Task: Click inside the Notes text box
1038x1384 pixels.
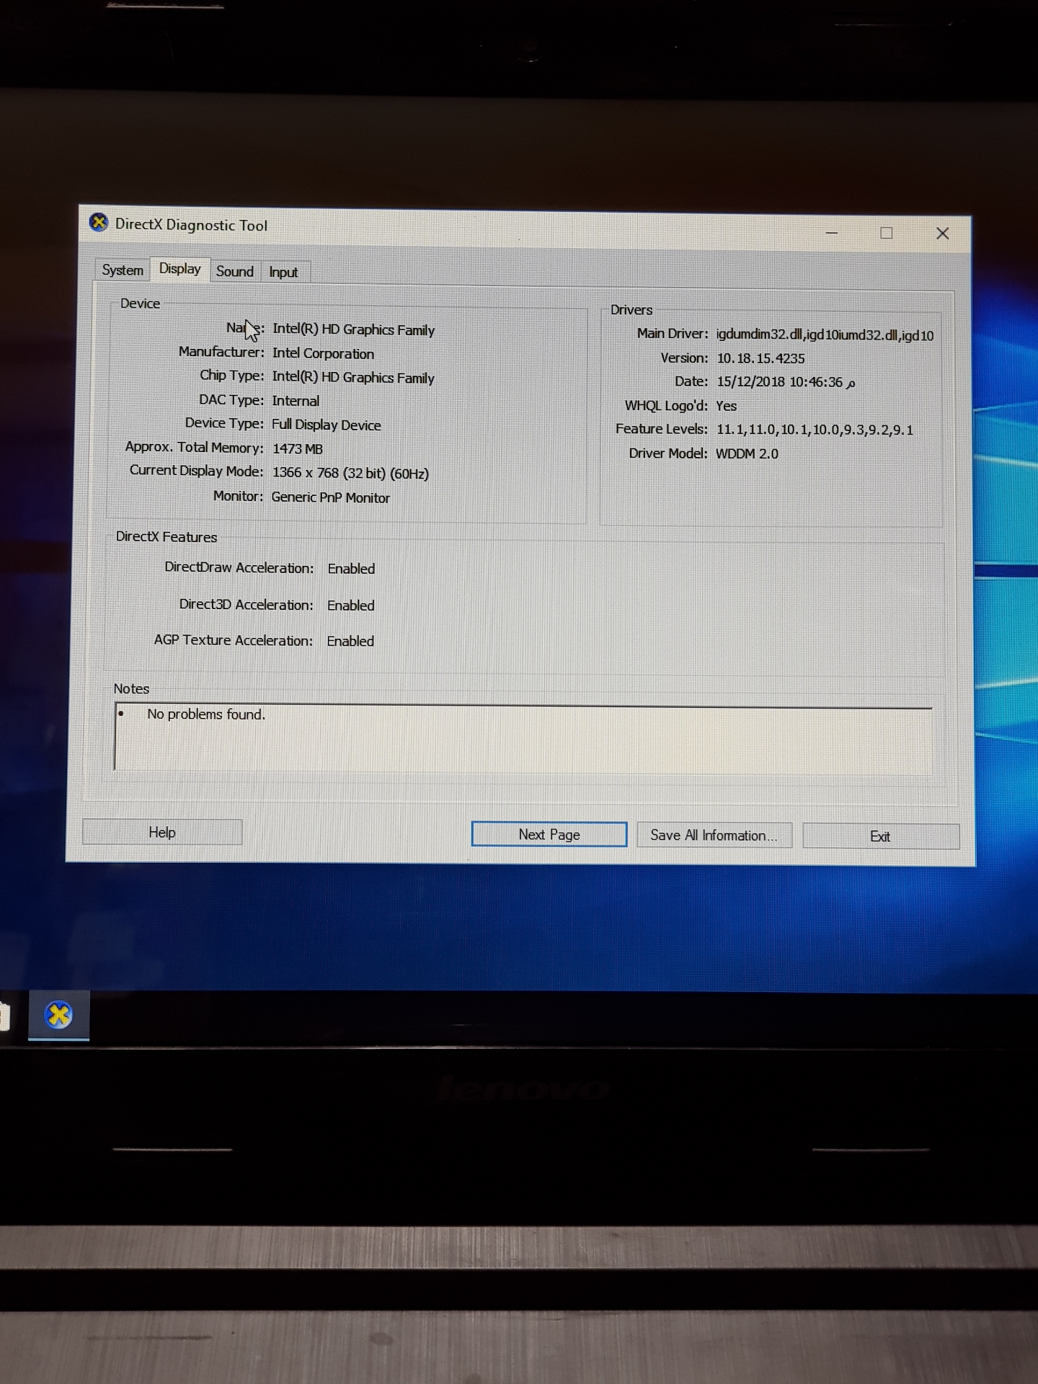Action: coord(523,738)
